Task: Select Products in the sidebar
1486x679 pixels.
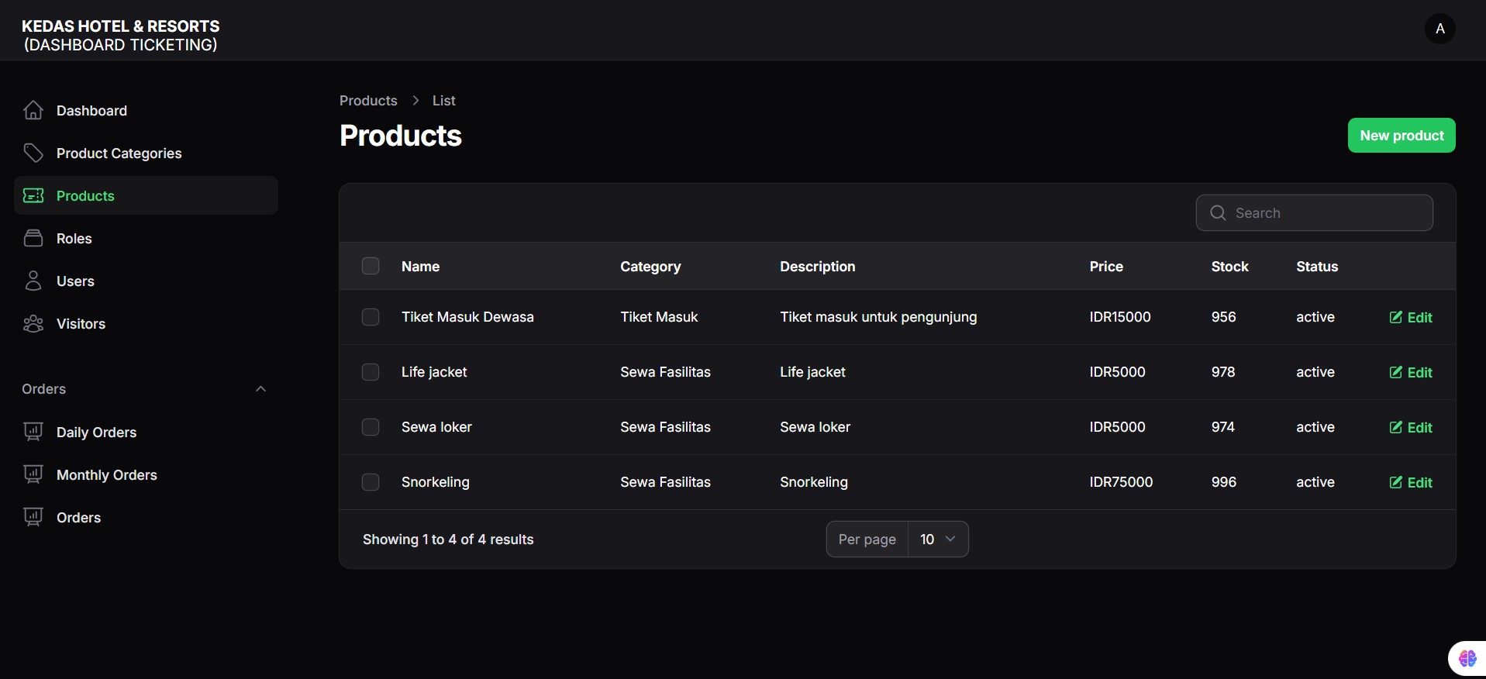Action: point(146,195)
